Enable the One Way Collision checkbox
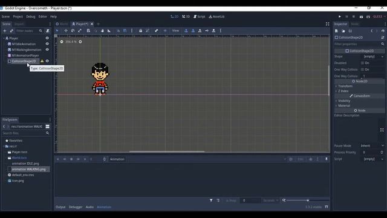Image resolution: width=387 pixels, height=218 pixels. pos(362,70)
